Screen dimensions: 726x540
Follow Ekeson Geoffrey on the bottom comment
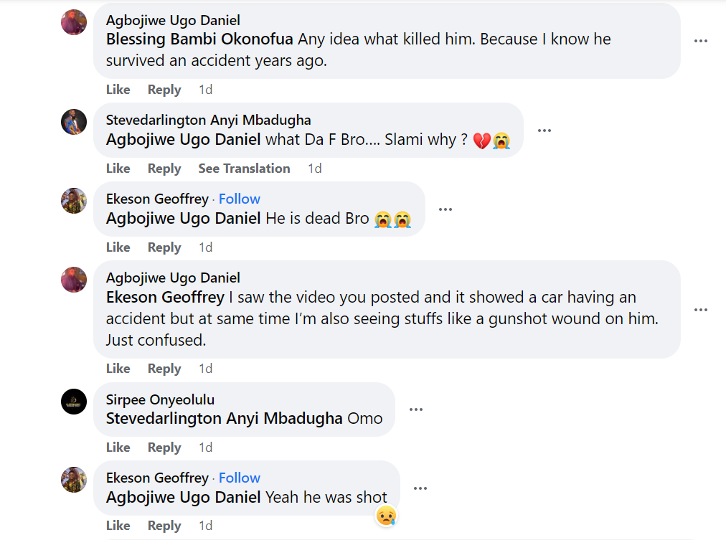239,478
